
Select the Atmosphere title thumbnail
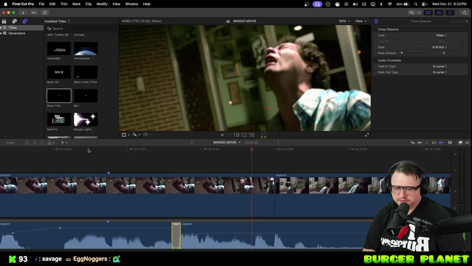86,49
